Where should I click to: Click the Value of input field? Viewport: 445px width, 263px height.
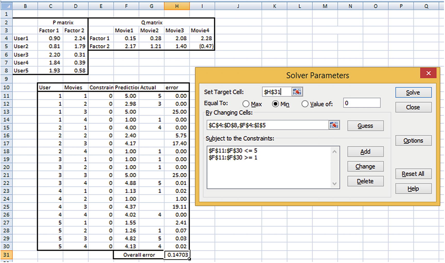361,103
